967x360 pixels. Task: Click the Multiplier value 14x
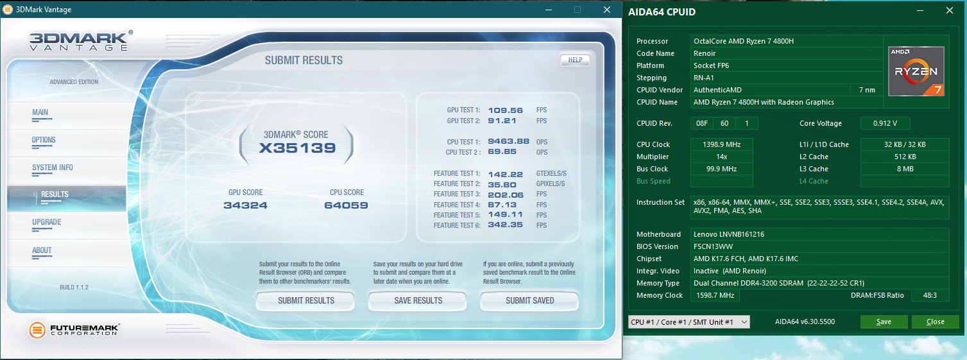(x=722, y=157)
